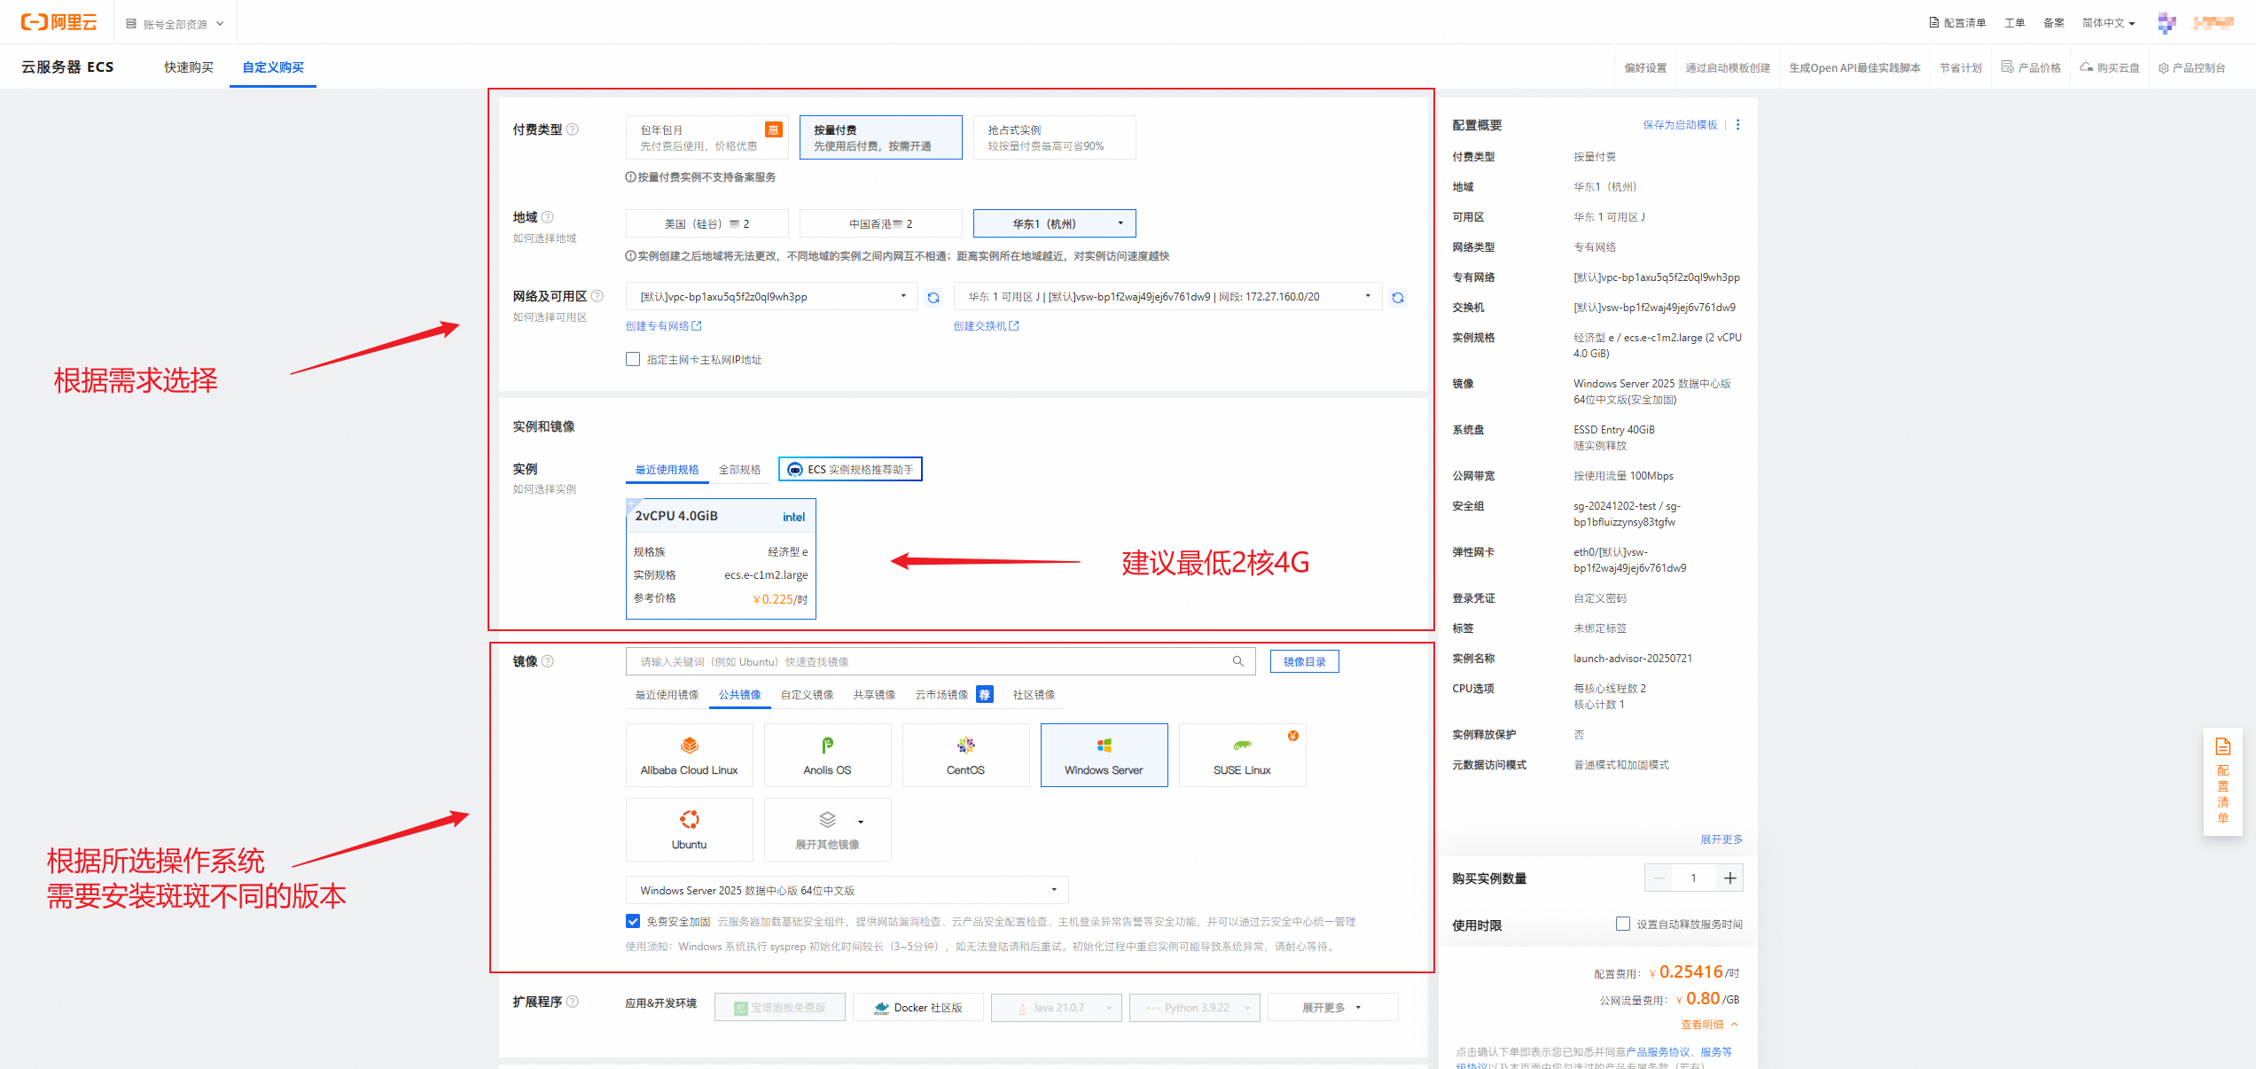Enable 设置自动释放服务时间 checkbox

(x=1623, y=924)
